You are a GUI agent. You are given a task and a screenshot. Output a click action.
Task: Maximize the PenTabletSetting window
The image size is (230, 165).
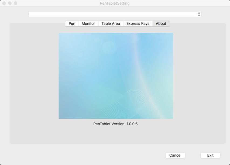coord(16,3)
